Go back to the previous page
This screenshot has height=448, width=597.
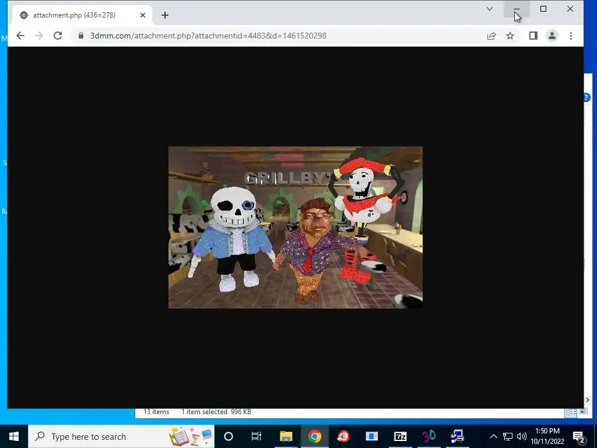20,36
